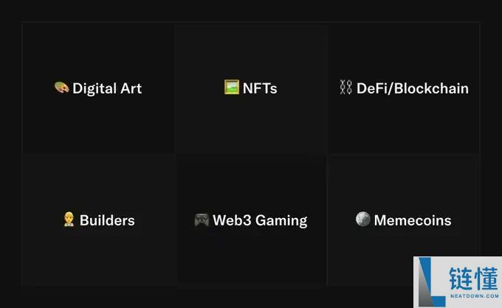
Task: Pick the Memecoins label text
Action: pyautogui.click(x=413, y=220)
